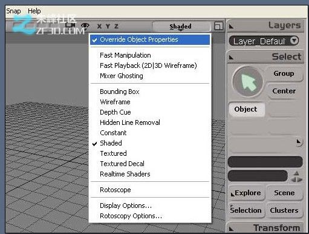The width and height of the screenshot is (309, 234).
Task: Click the Group button
Action: [x=284, y=73]
